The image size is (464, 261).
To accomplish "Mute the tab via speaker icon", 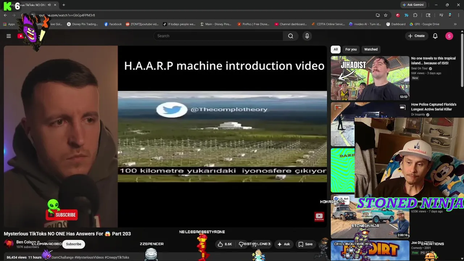I will click(49, 5).
